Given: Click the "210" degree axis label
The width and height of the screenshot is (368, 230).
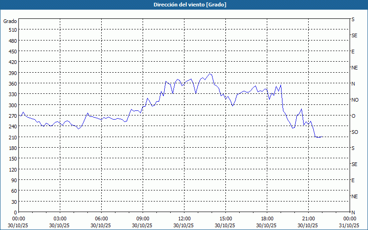Looking at the screenshot, I should pyautogui.click(x=13, y=137).
